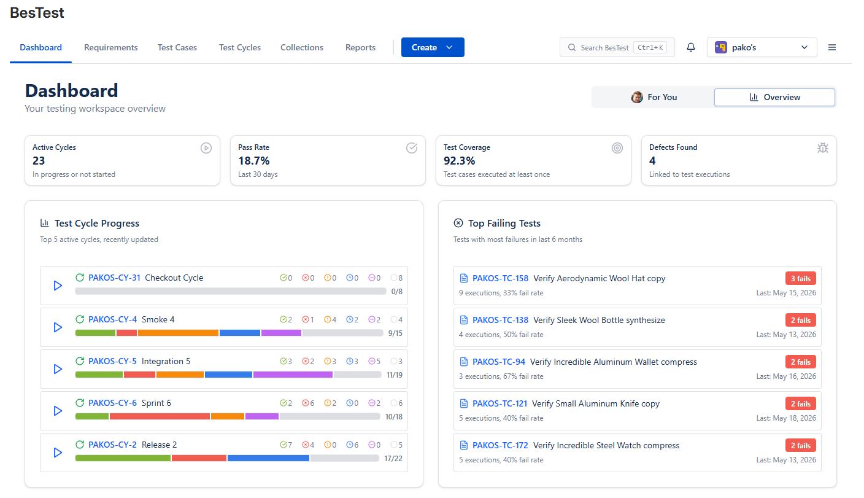
Task: Open the Create dropdown button
Action: point(433,47)
